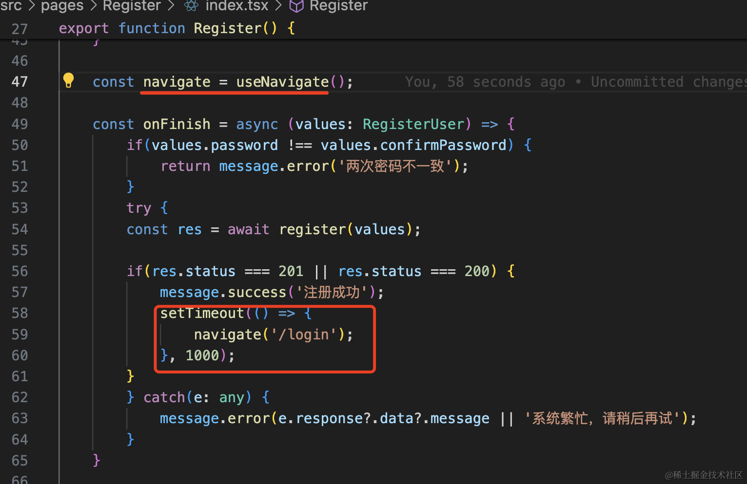
Task: Click the lightbulb code action icon
Action: [x=68, y=80]
